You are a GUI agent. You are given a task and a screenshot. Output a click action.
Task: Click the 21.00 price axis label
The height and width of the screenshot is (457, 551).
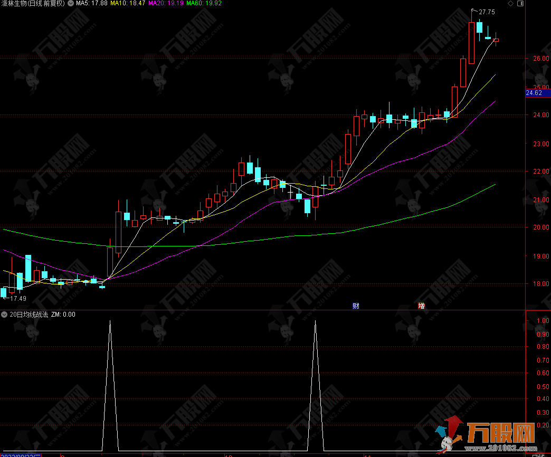541,200
